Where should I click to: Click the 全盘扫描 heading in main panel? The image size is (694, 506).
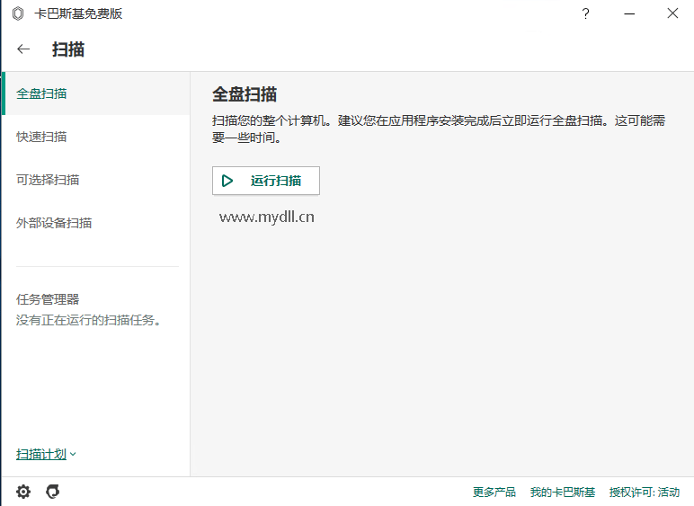coord(245,94)
